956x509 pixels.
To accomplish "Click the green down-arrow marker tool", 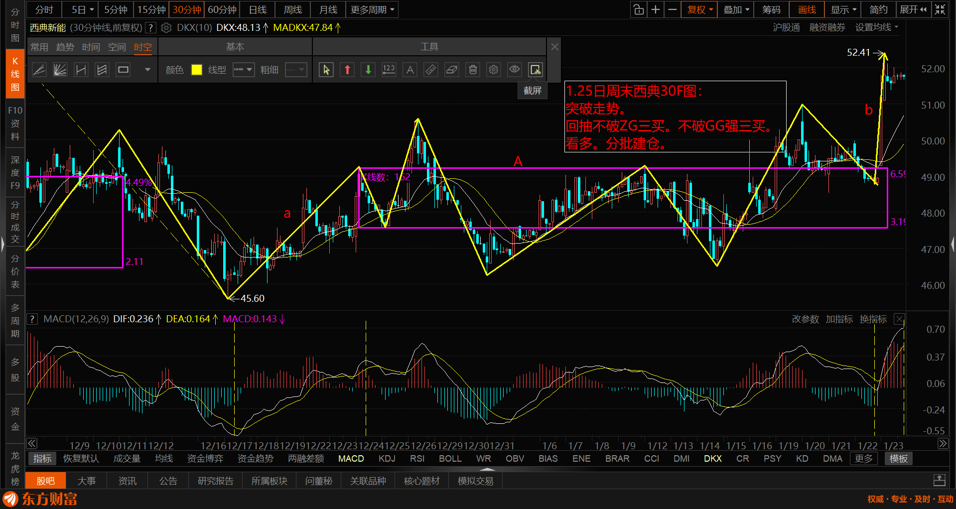I will pyautogui.click(x=368, y=70).
